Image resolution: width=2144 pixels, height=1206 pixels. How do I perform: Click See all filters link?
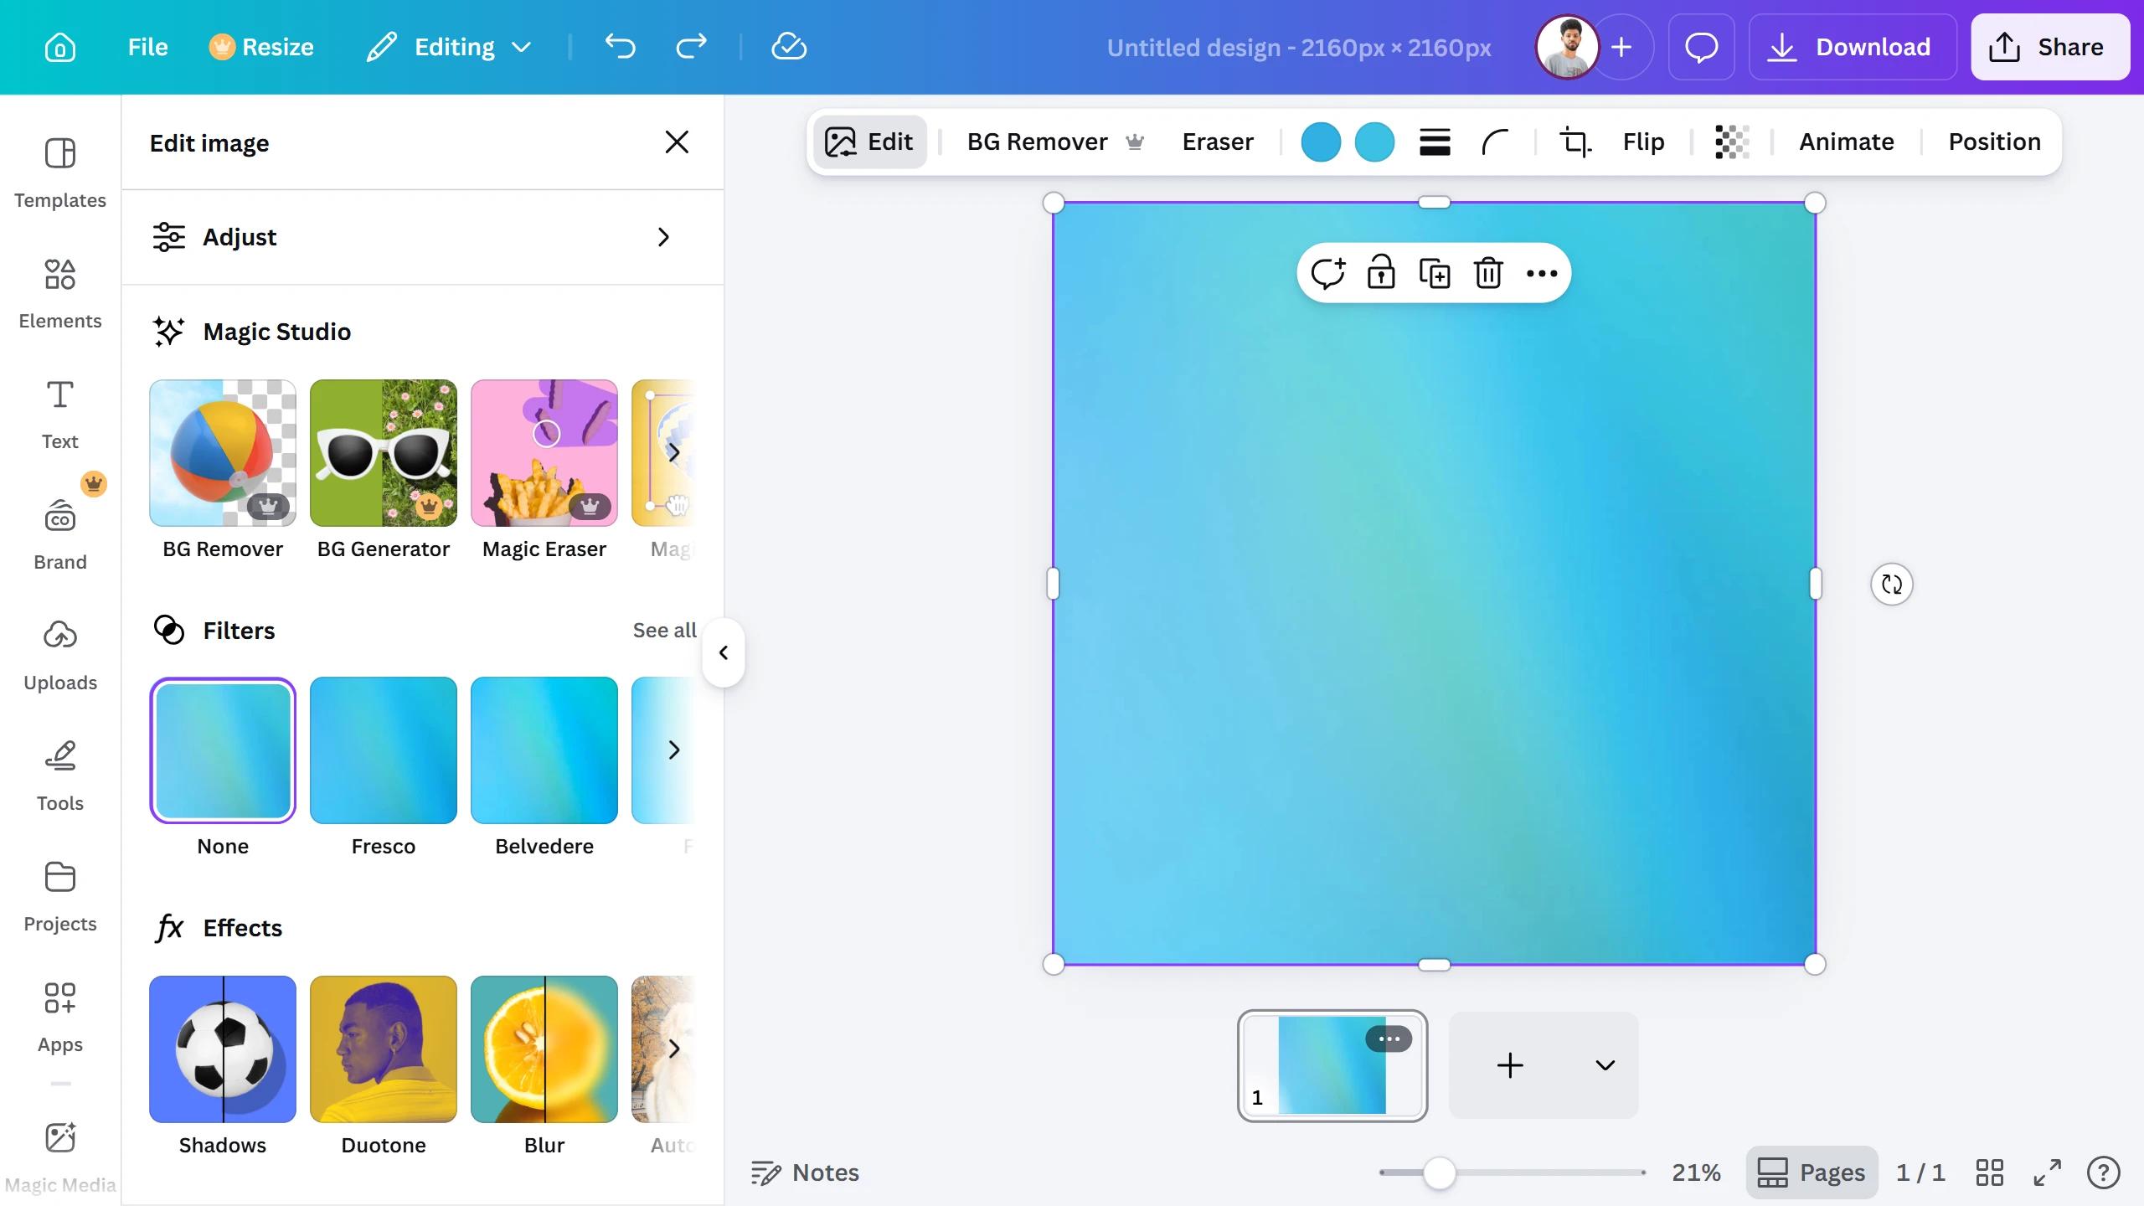[x=664, y=630]
